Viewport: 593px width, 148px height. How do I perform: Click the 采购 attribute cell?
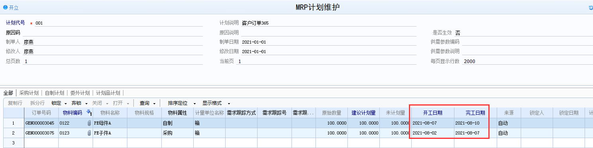tap(177, 133)
